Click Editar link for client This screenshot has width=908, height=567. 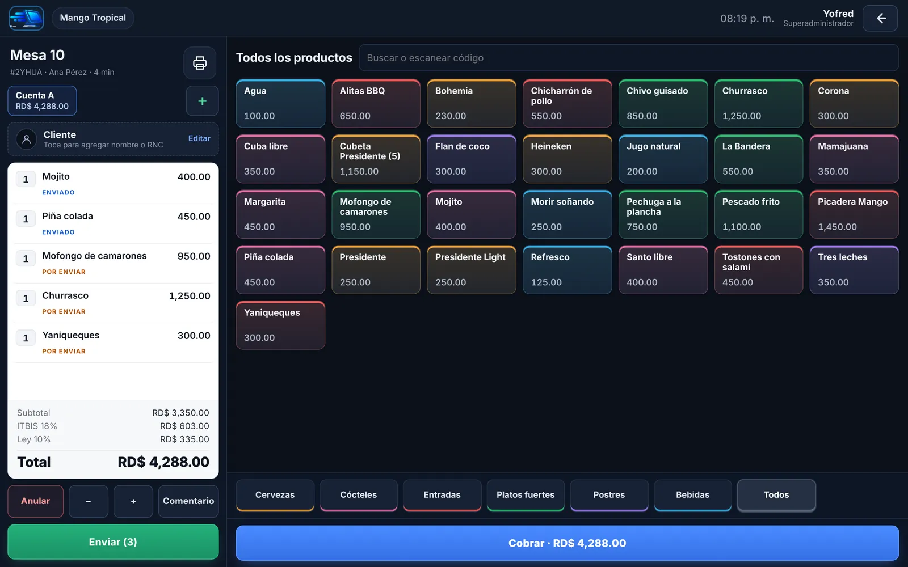point(199,138)
